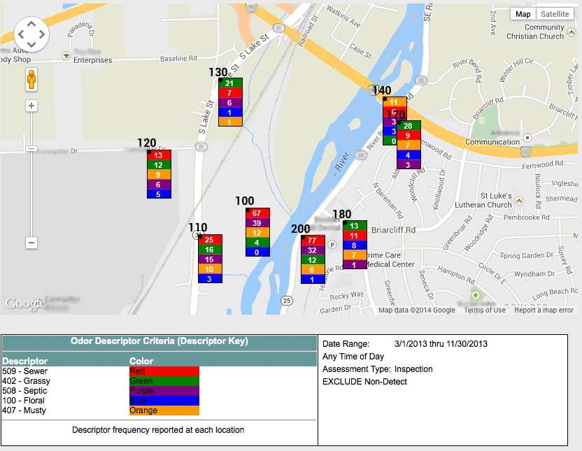Click green Grassy count 21 at location 130
Screen dimensions: 582x451
point(230,83)
